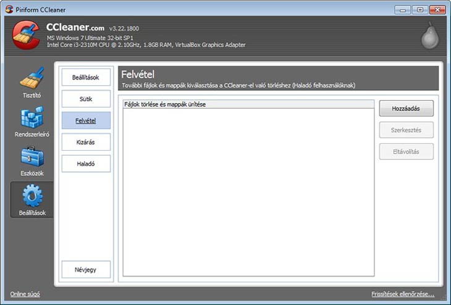This screenshot has width=451, height=305.
Task: Click the CCleaner logo in the header
Action: [x=26, y=35]
